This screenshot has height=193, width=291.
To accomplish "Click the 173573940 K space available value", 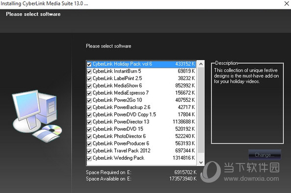I will (183, 179).
